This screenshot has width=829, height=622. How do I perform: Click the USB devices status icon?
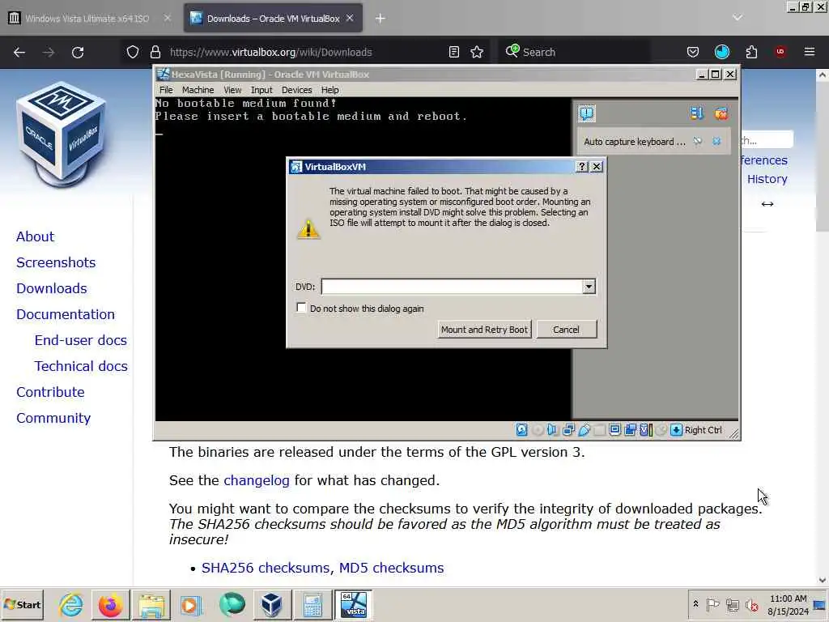point(584,430)
